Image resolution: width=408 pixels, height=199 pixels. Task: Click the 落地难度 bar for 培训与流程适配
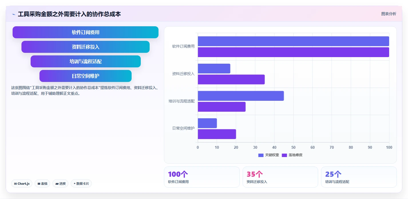pos(222,107)
